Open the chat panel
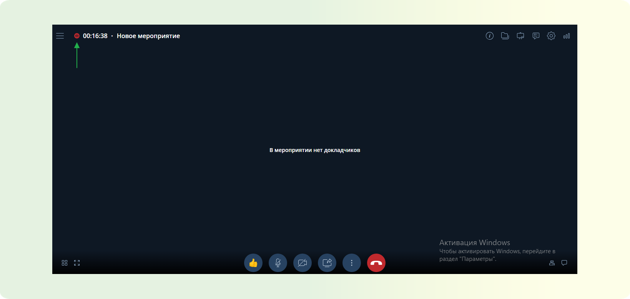630x299 pixels. (564, 263)
